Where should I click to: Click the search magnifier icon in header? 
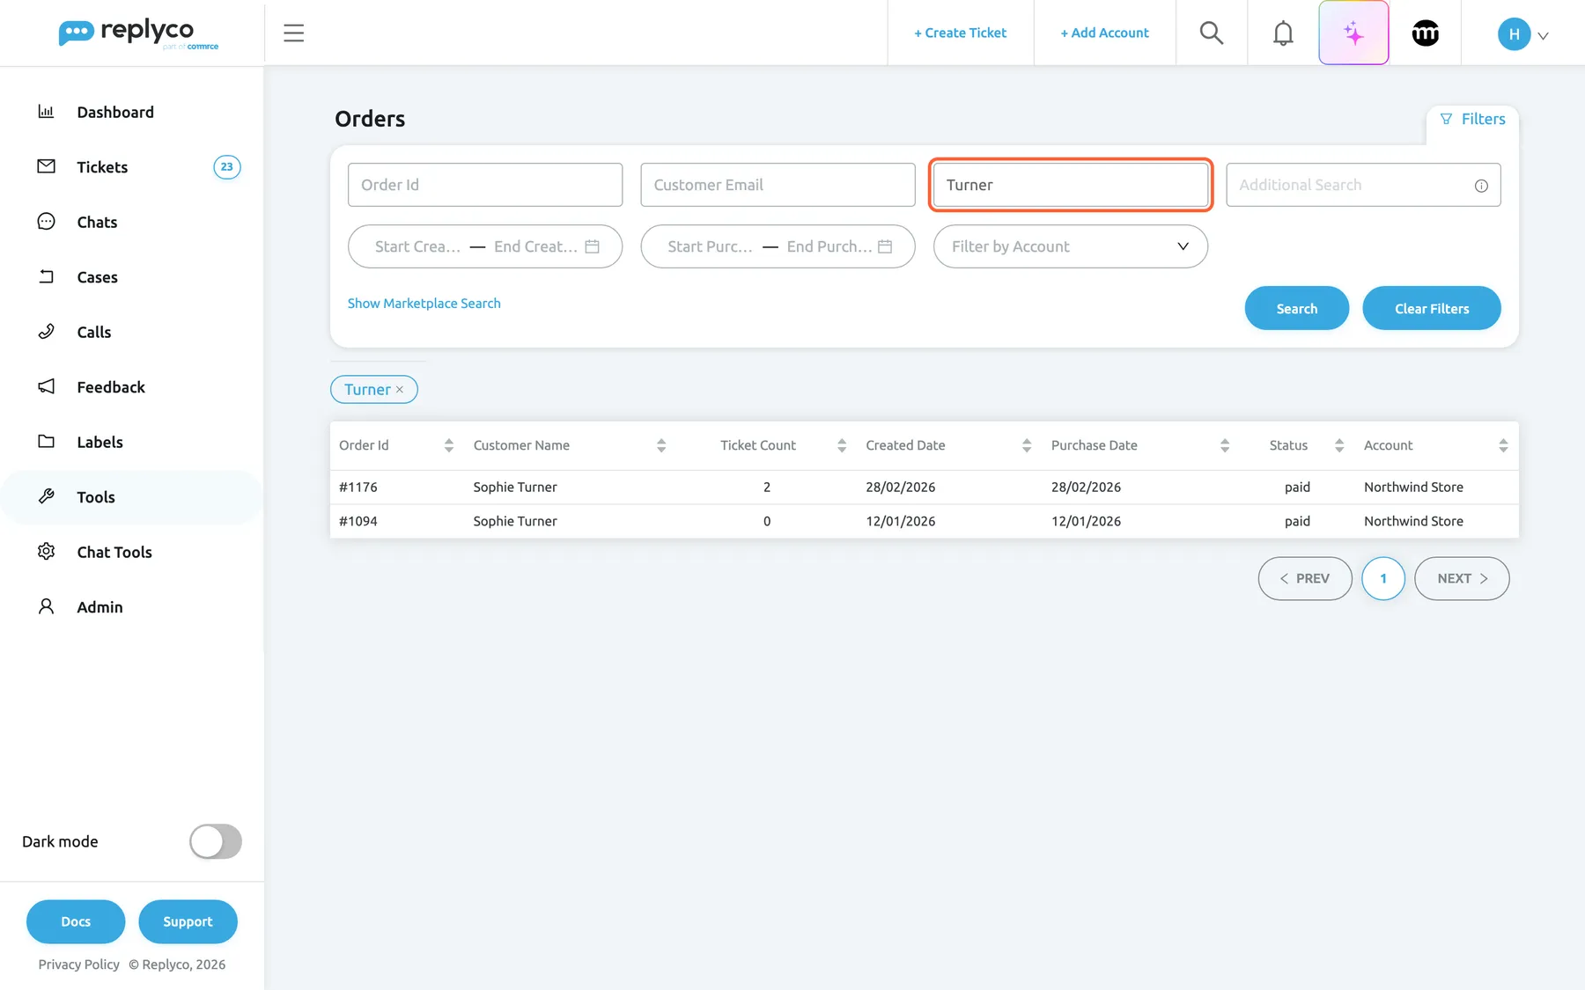coord(1212,33)
